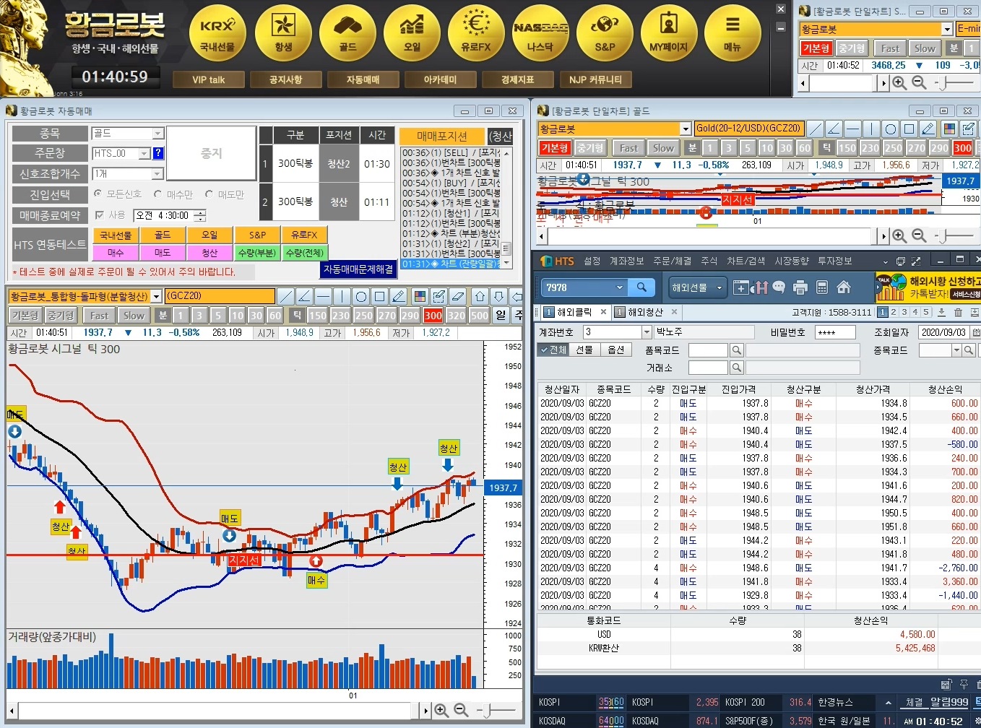Select the pencil tool in bottom chart
The width and height of the screenshot is (981, 728).
tap(398, 296)
